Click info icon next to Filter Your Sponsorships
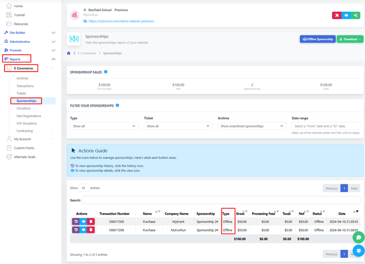This screenshot has width=365, height=264. (x=118, y=106)
